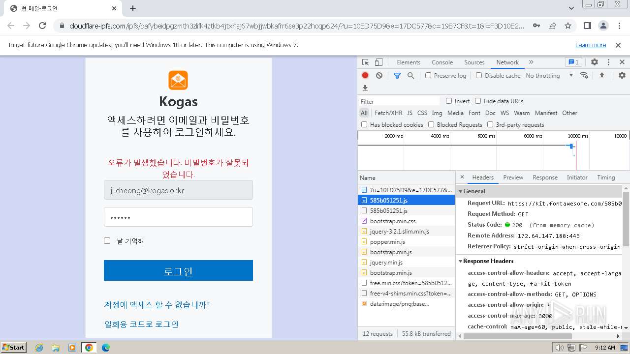
Task: Check the 3rd-party requests checkbox
Action: coord(490,124)
